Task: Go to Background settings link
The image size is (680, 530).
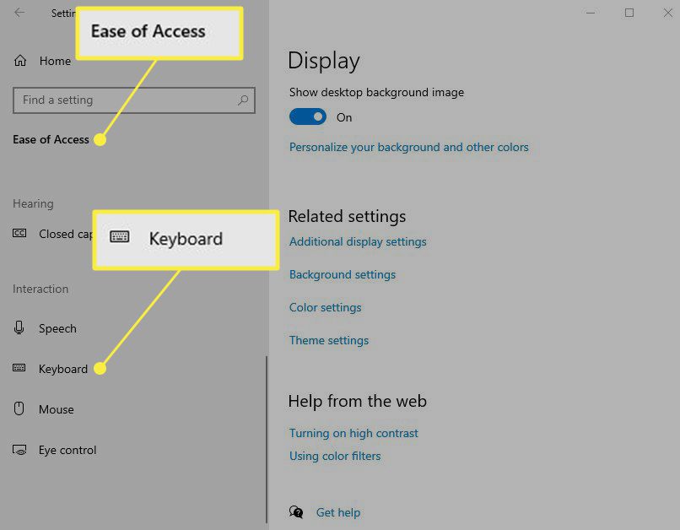Action: pyautogui.click(x=342, y=274)
